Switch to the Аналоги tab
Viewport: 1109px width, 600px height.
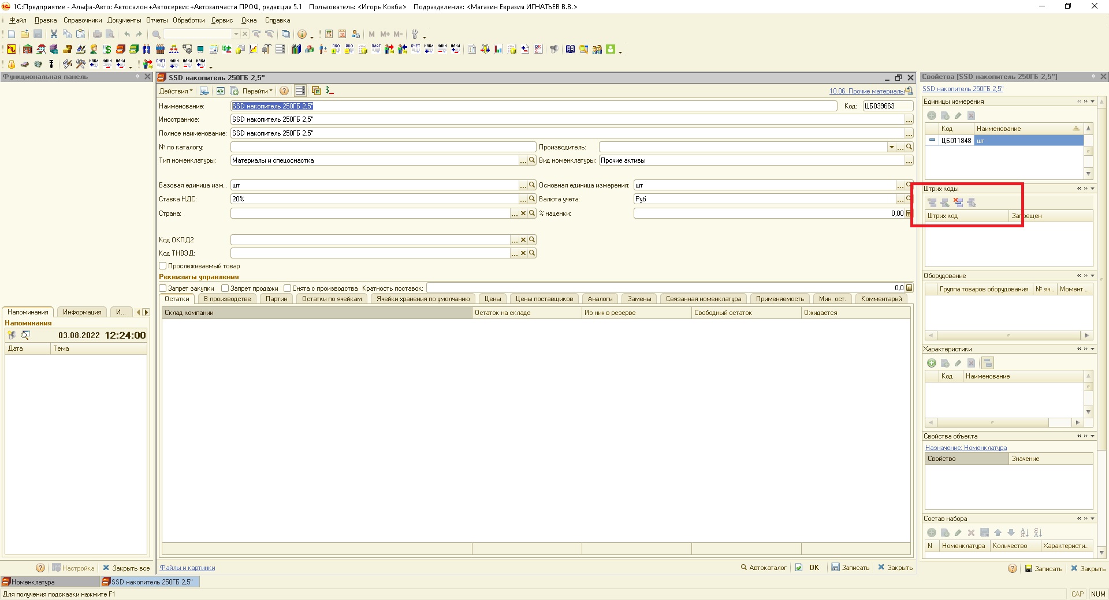tap(600, 299)
